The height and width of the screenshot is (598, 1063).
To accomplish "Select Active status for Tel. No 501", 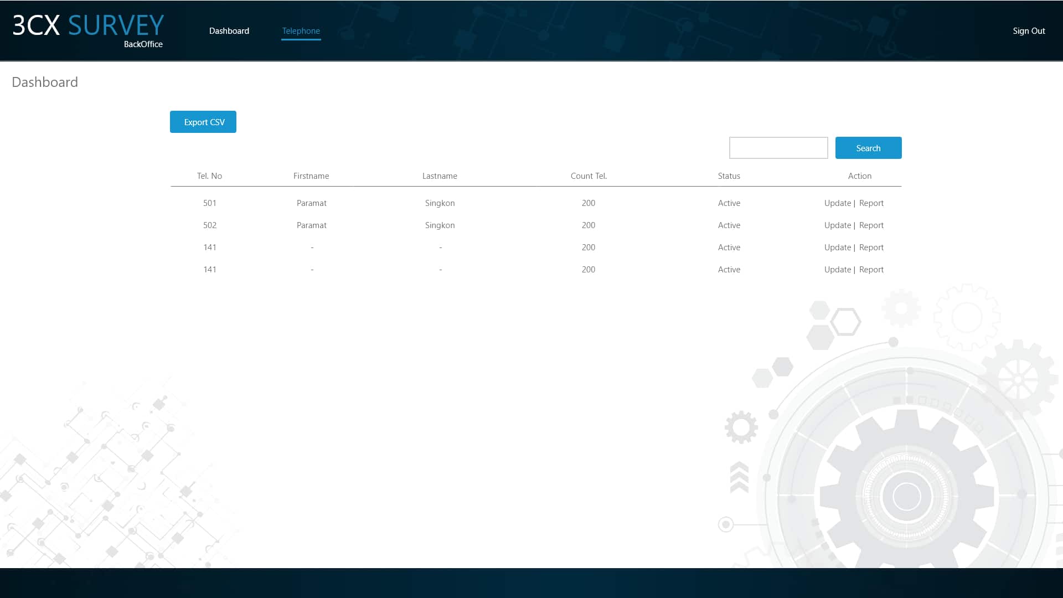I will click(x=729, y=202).
